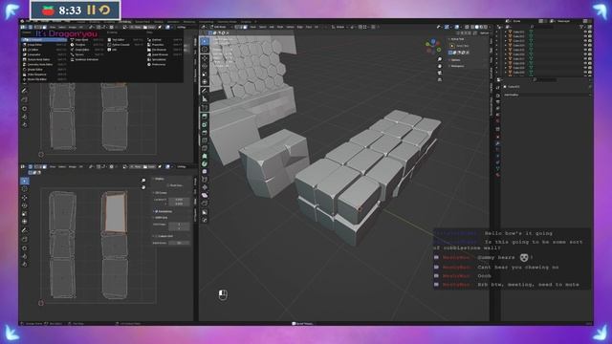Click the tomato icon on the timer
612x344 pixels.
pyautogui.click(x=48, y=11)
